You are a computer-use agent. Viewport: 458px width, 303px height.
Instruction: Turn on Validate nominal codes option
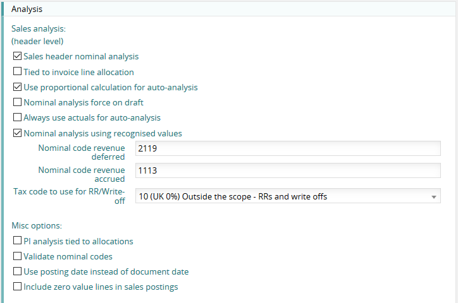[18, 256]
